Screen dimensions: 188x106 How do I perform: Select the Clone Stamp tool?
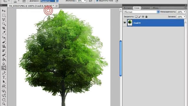[x=4, y=46]
